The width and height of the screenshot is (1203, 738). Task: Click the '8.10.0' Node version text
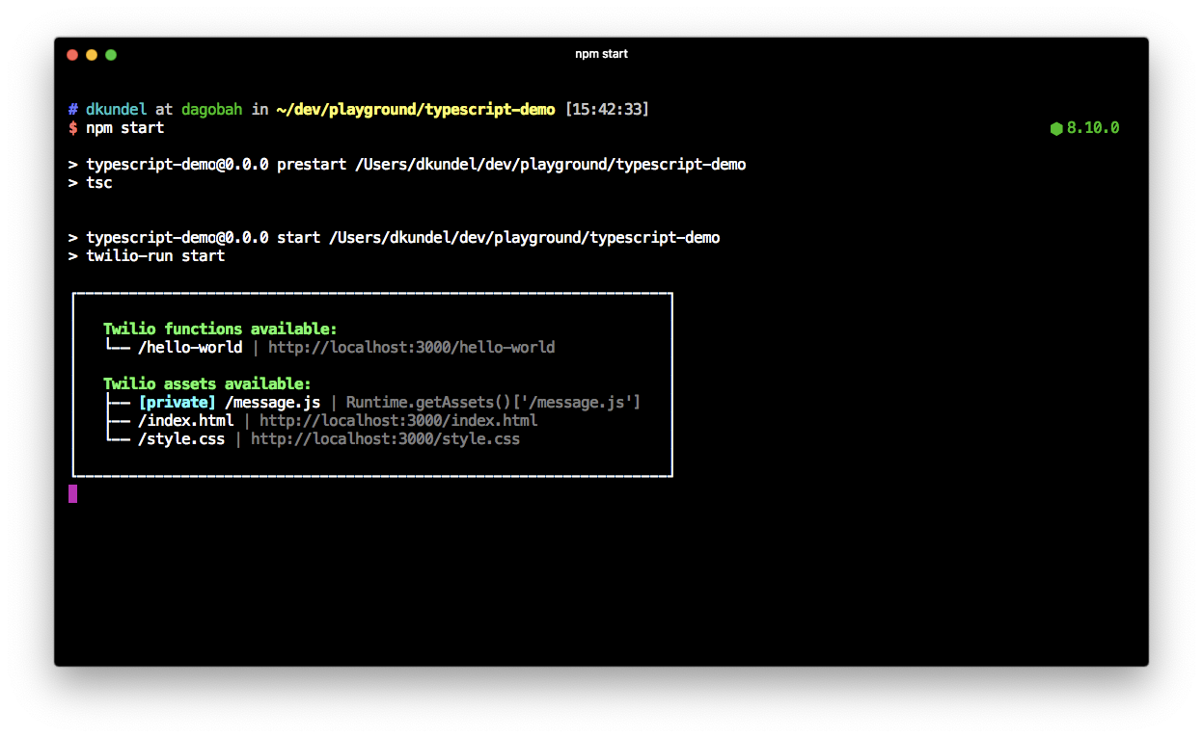coord(1093,128)
